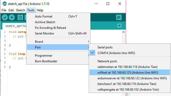The width and height of the screenshot is (171, 96).
Task: Click the New sketch file icon
Action: [x=20, y=17]
